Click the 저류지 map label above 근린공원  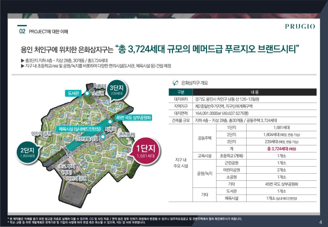pyautogui.click(x=111, y=129)
